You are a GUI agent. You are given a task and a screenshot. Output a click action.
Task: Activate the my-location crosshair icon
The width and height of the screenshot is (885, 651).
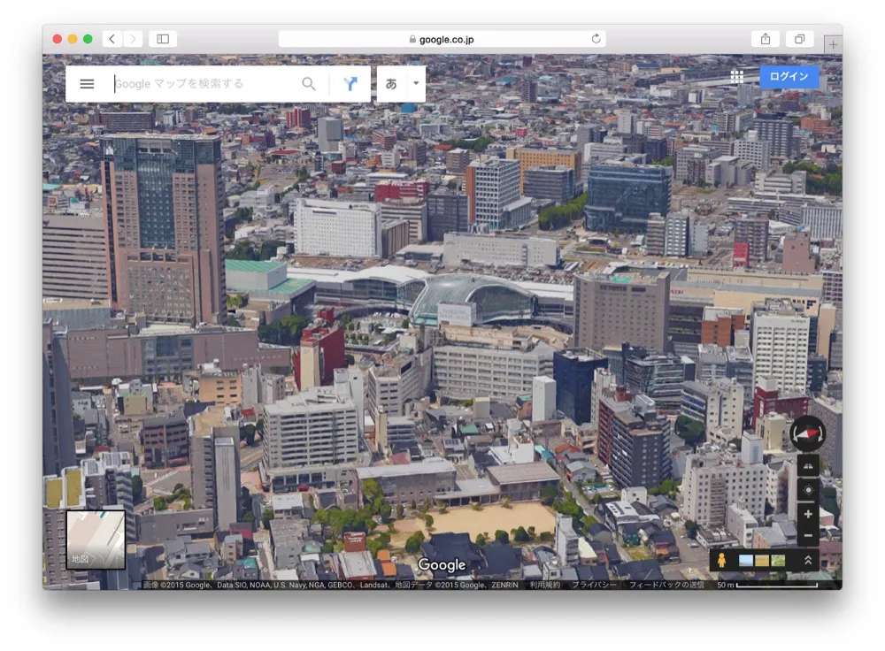coord(807,489)
